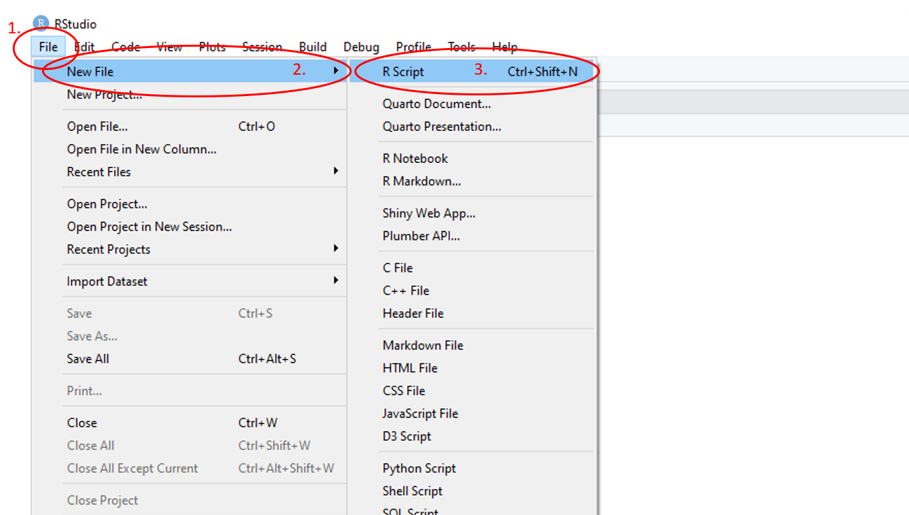Expand the Import Dataset submenu

click(x=190, y=281)
